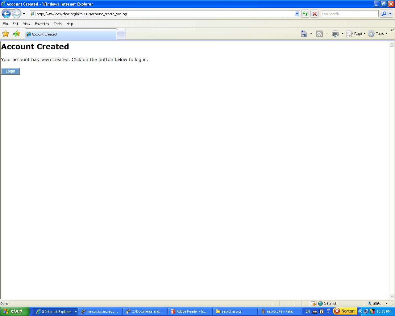Open the search provider options dropdown
395x316 pixels.
tap(390, 14)
